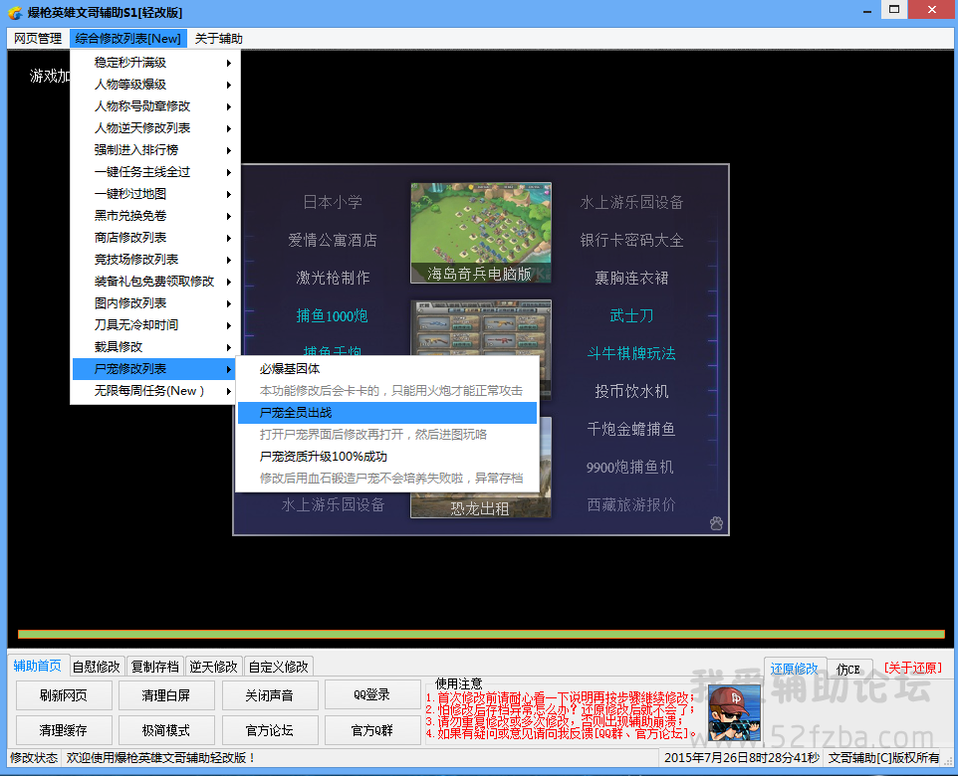Expand 无限每周任务(New) submenu
This screenshot has height=776, width=958.
151,391
